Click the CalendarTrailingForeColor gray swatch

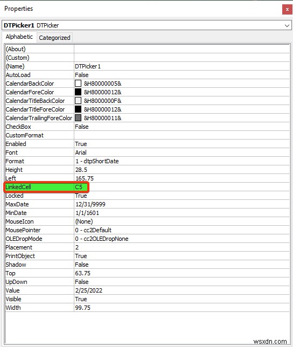78,118
